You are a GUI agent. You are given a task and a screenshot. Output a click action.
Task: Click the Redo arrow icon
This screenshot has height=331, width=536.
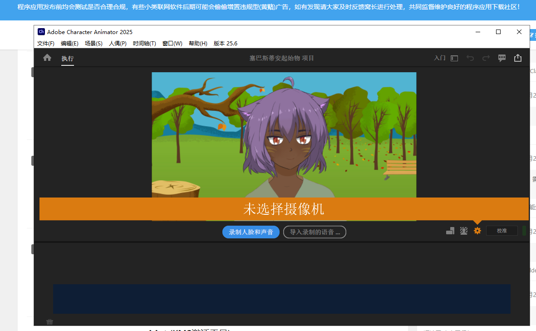click(x=486, y=58)
